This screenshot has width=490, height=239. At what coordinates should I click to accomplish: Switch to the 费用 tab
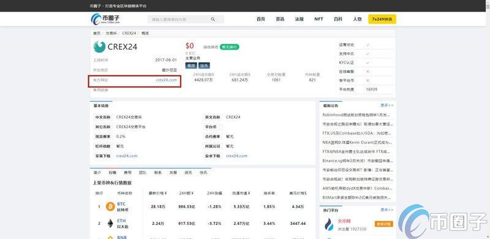pos(127,172)
